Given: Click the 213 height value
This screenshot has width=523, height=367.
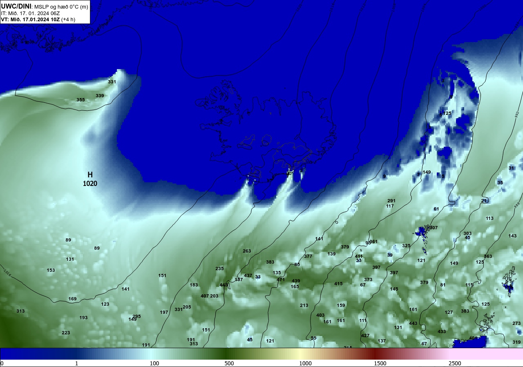Looking at the screenshot, I should point(304,305).
